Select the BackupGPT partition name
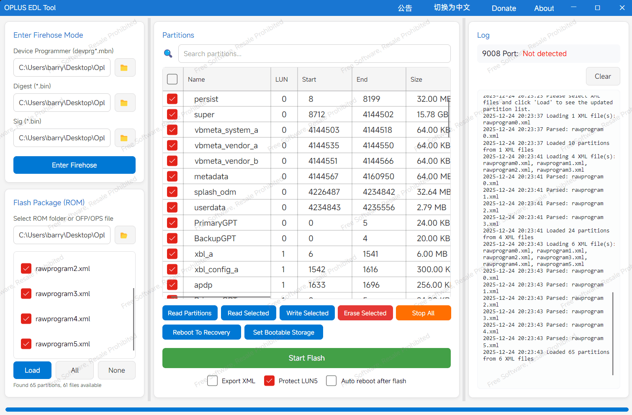Screen dimensions: 632x415 (x=215, y=238)
